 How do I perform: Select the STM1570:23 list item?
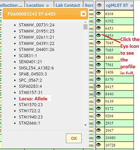pos(31,105)
